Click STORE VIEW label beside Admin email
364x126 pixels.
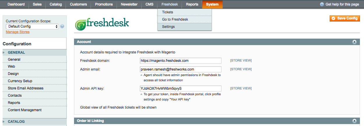coord(241,69)
